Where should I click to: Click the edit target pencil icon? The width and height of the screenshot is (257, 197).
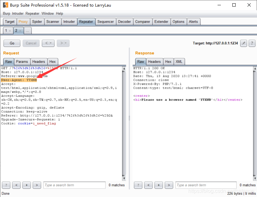click(x=244, y=43)
